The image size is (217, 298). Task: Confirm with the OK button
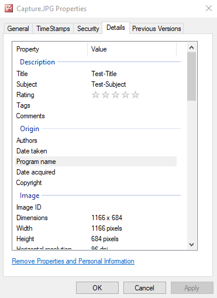tap(97, 288)
